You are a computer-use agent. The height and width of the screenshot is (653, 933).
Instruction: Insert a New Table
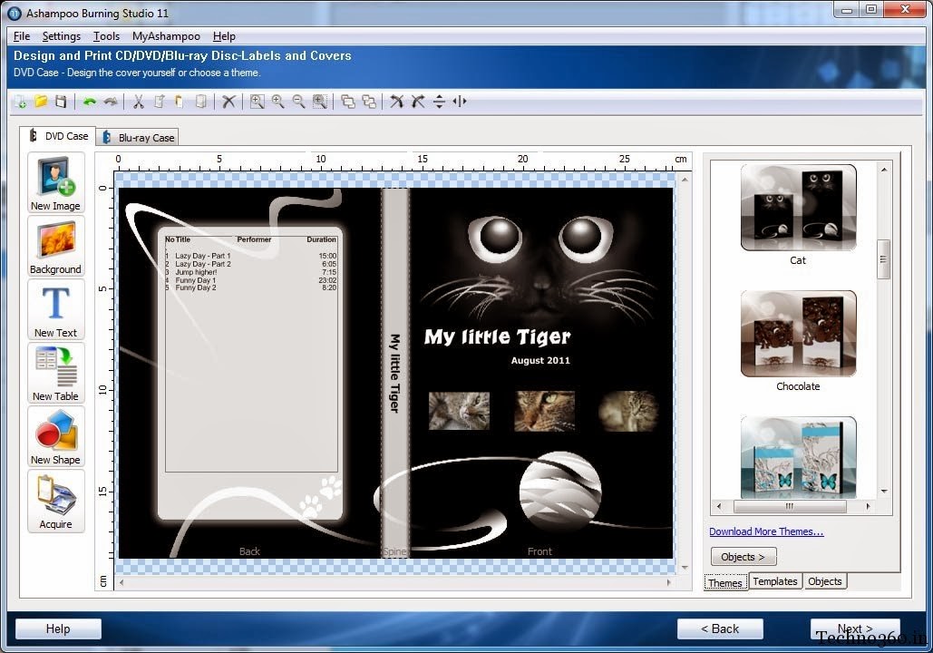[x=56, y=374]
